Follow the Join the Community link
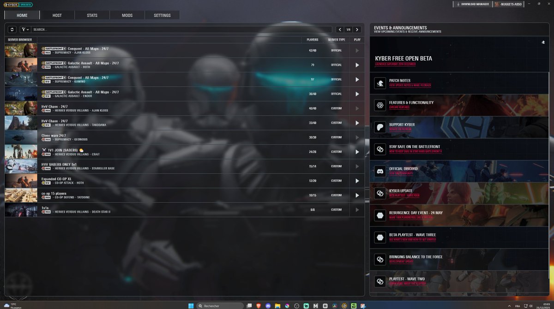Viewport: 554px width, 309px height. click(x=400, y=173)
